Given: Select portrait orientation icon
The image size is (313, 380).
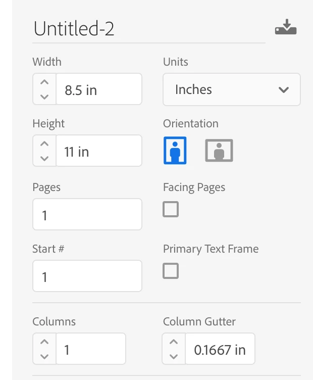Looking at the screenshot, I should [x=175, y=151].
